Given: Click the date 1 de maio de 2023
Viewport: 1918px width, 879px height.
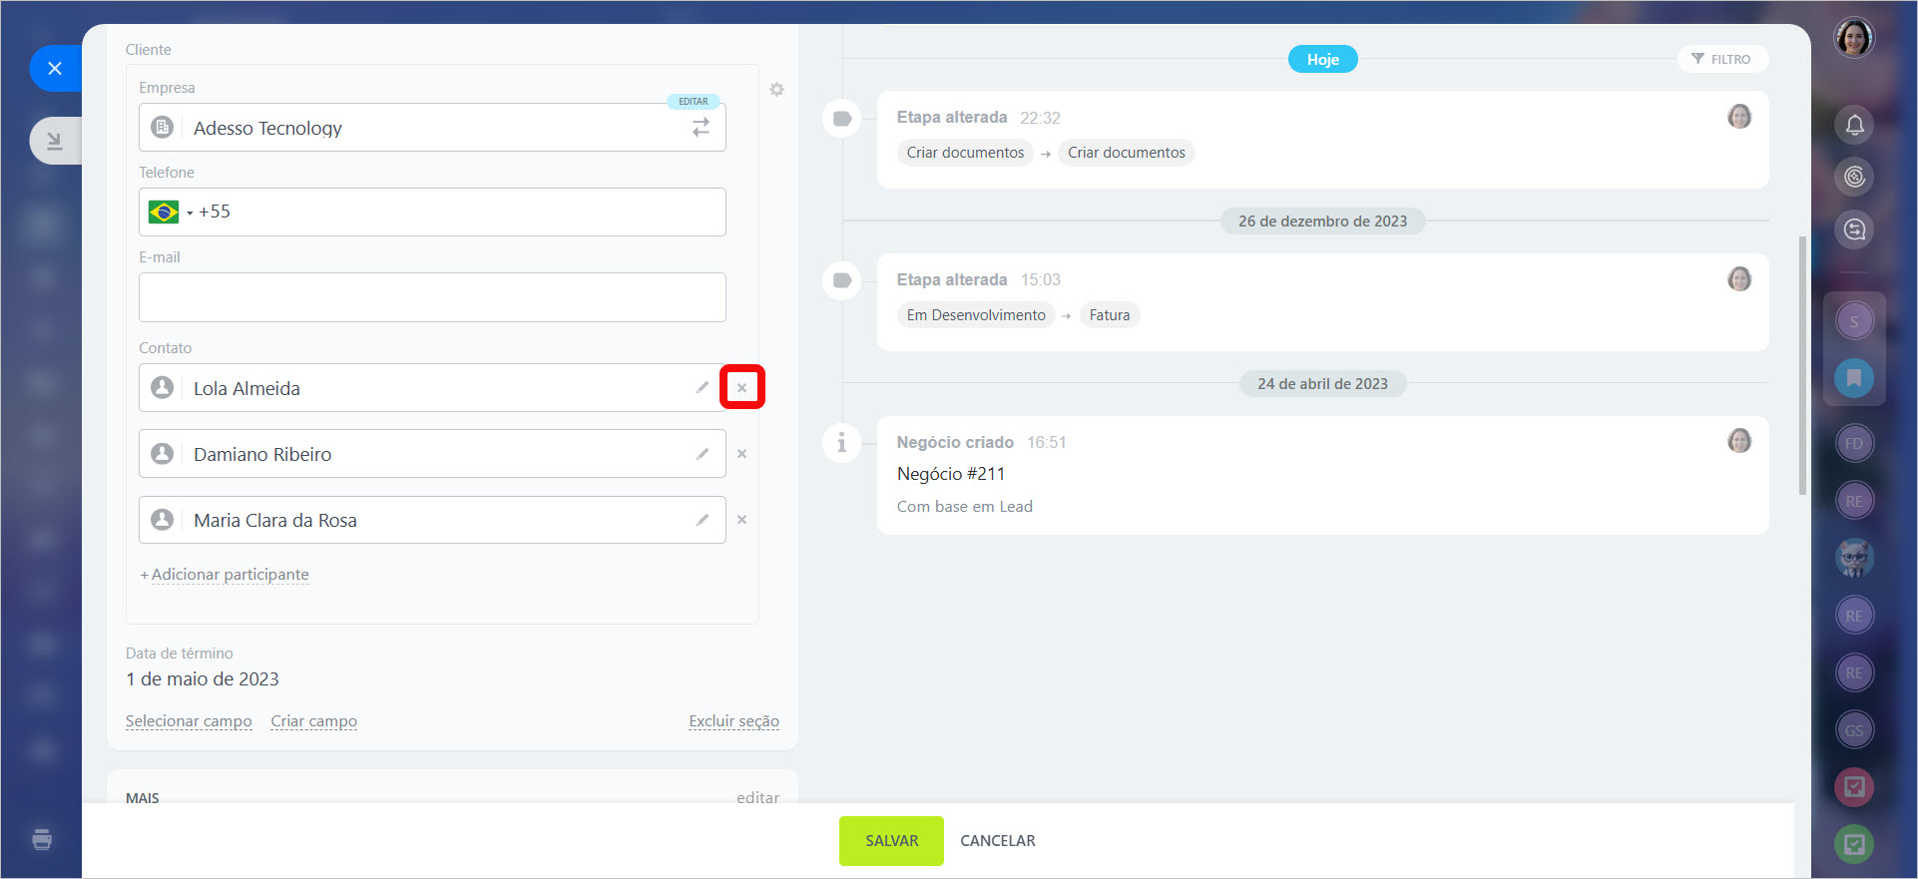Looking at the screenshot, I should tap(203, 679).
